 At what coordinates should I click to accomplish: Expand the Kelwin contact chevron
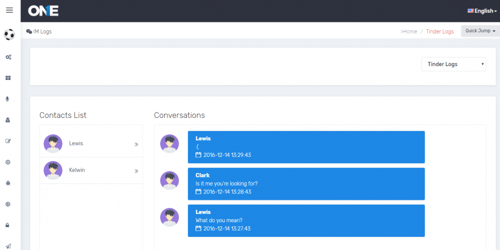pos(136,171)
